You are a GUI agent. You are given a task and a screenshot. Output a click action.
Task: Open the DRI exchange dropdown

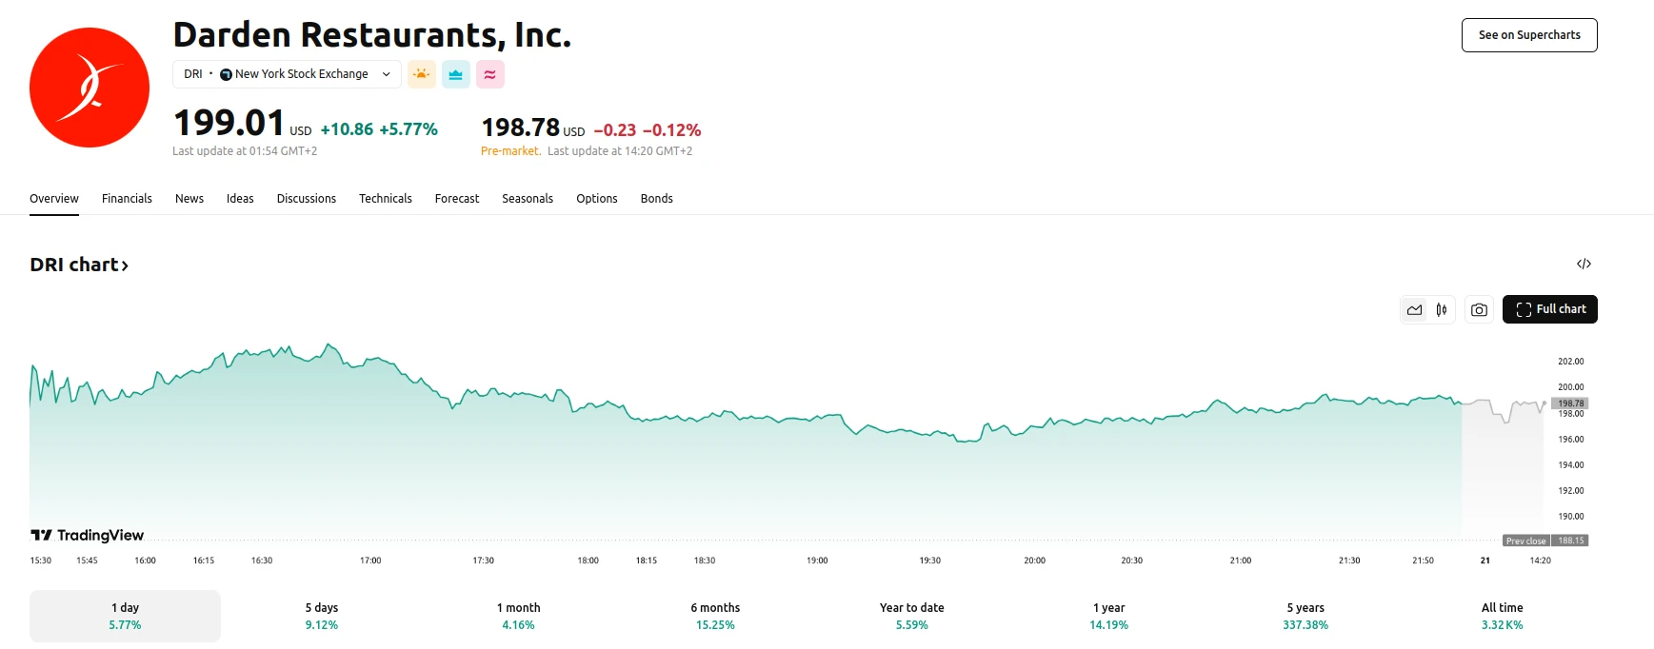(386, 73)
